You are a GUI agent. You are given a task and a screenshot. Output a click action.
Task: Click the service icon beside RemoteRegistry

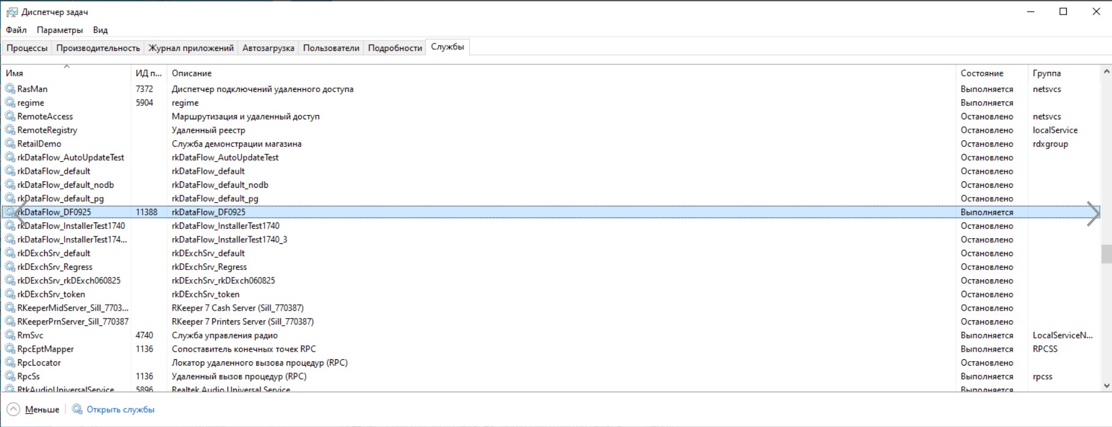tap(10, 130)
